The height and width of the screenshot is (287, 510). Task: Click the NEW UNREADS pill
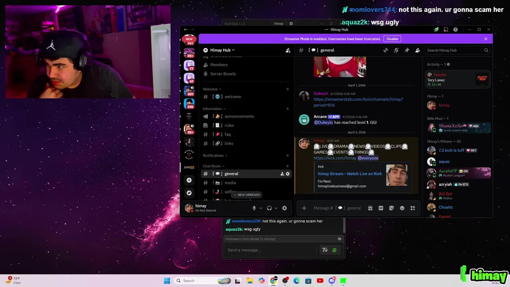click(x=247, y=195)
